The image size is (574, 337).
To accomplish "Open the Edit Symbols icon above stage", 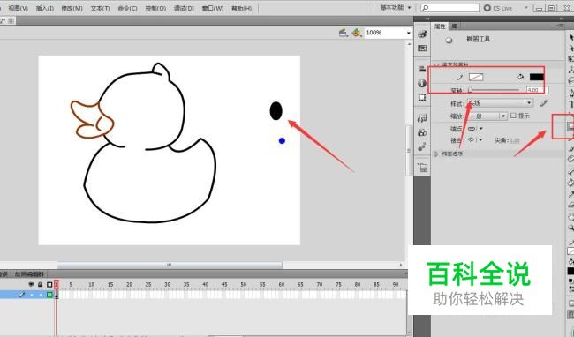I will point(356,33).
